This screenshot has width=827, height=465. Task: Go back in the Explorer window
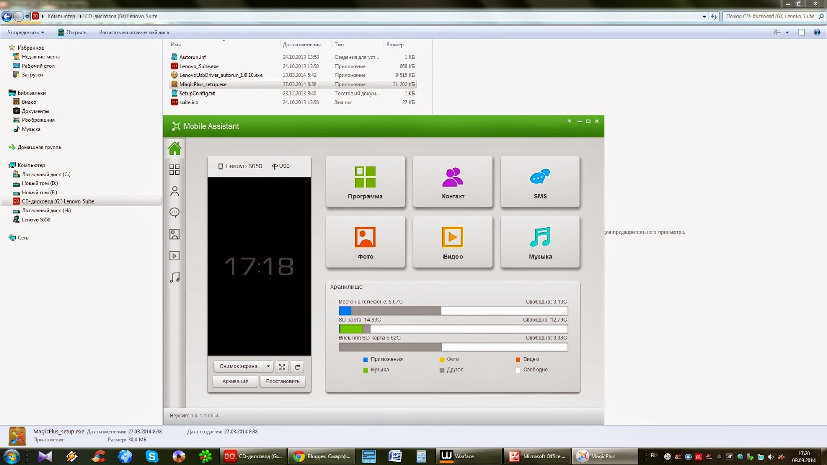7,17
